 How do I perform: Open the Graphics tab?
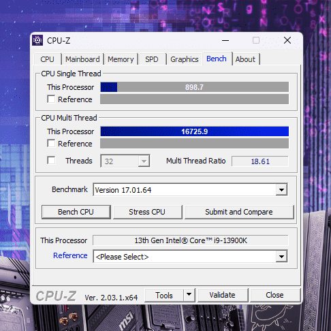tap(185, 59)
